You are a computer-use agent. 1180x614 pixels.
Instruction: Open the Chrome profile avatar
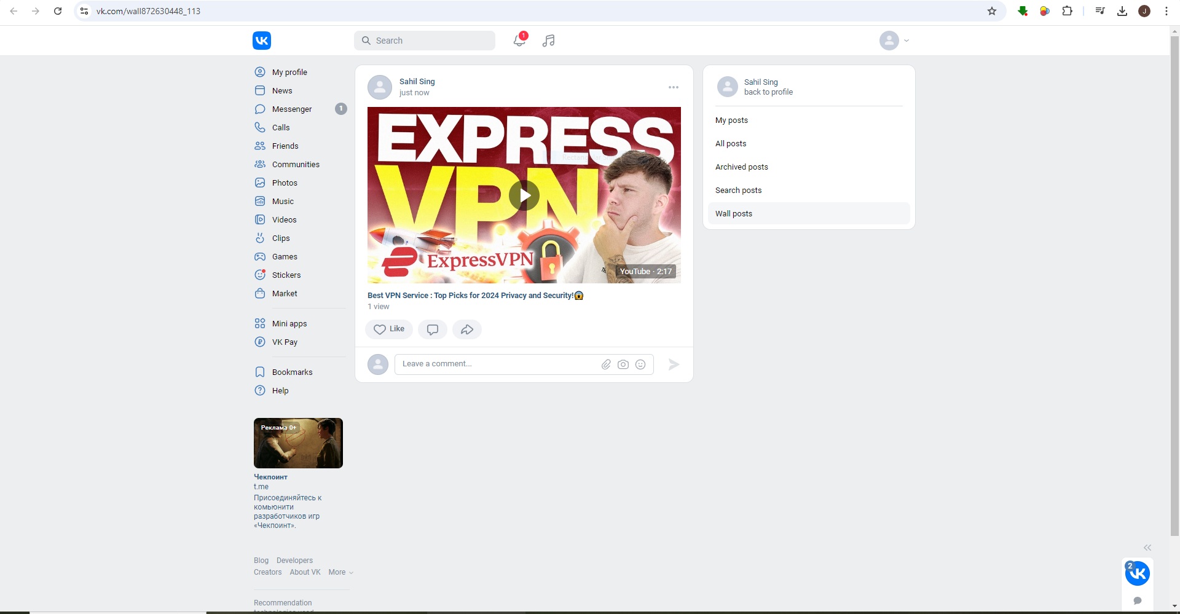pos(1144,11)
